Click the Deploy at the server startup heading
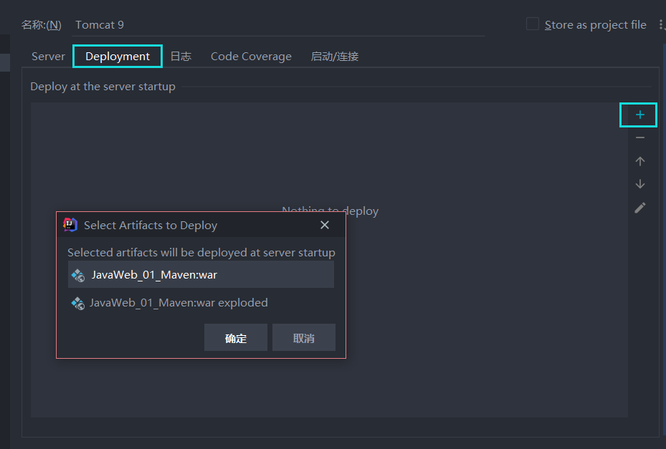 coord(103,87)
